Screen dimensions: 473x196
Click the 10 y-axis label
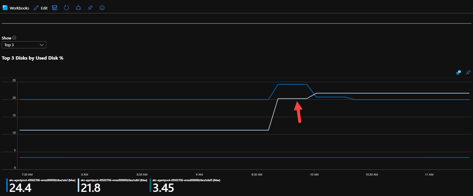pos(14,133)
